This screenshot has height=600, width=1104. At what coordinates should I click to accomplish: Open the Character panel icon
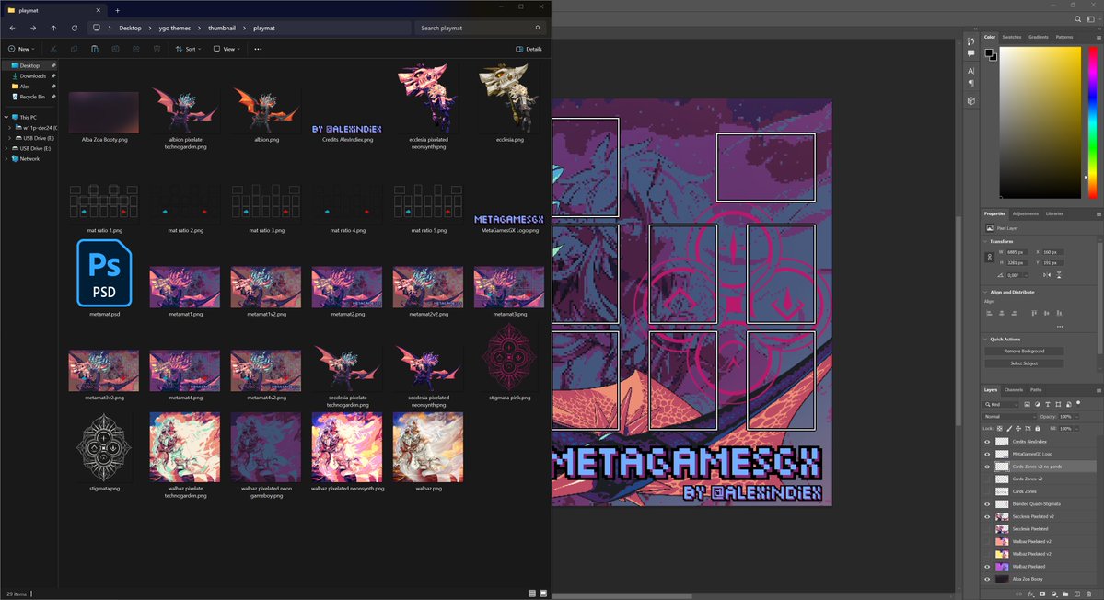970,71
